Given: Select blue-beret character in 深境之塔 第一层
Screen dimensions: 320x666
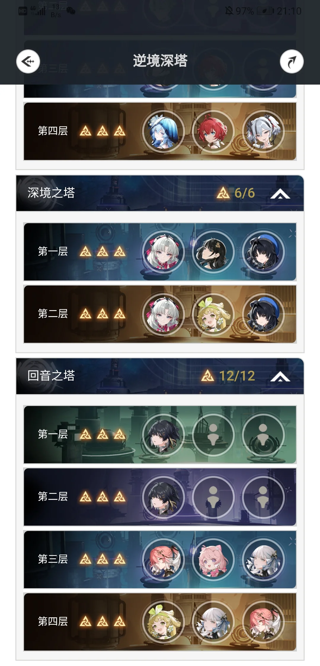Looking at the screenshot, I should [263, 252].
